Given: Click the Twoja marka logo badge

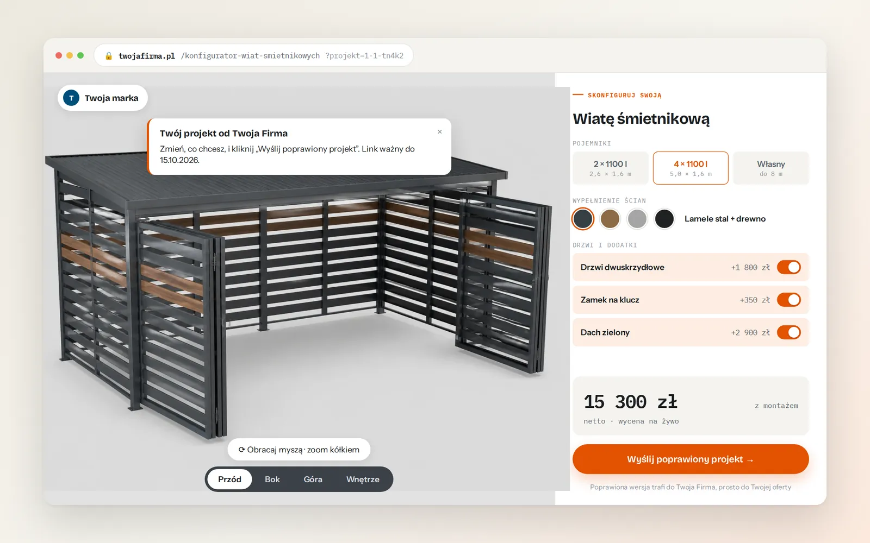Looking at the screenshot, I should tap(102, 98).
